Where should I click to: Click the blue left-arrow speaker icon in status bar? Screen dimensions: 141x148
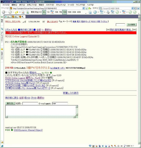[103, 146]
